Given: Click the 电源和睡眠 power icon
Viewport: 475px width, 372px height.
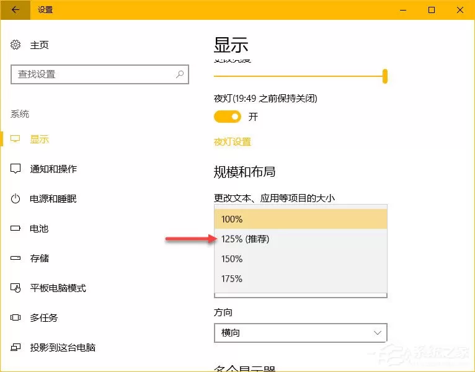Looking at the screenshot, I should click(16, 199).
